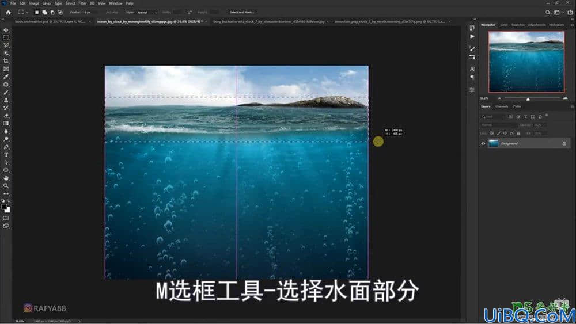Viewport: 576px width, 324px height.
Task: Open the Edit menu
Action: point(22,3)
